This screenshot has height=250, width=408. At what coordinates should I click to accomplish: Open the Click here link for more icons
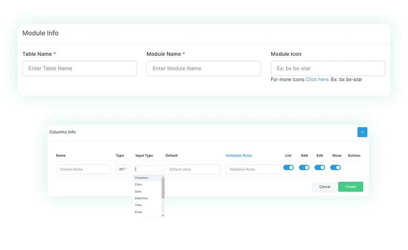tap(317, 79)
